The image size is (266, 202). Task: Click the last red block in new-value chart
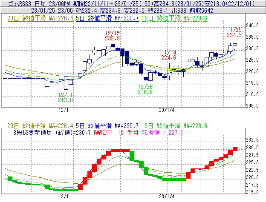click(235, 149)
